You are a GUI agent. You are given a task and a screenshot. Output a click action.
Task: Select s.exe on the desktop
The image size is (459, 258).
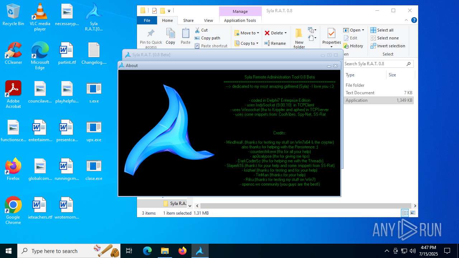coord(94,92)
